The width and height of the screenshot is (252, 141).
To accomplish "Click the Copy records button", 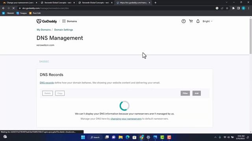I will coord(60,93).
